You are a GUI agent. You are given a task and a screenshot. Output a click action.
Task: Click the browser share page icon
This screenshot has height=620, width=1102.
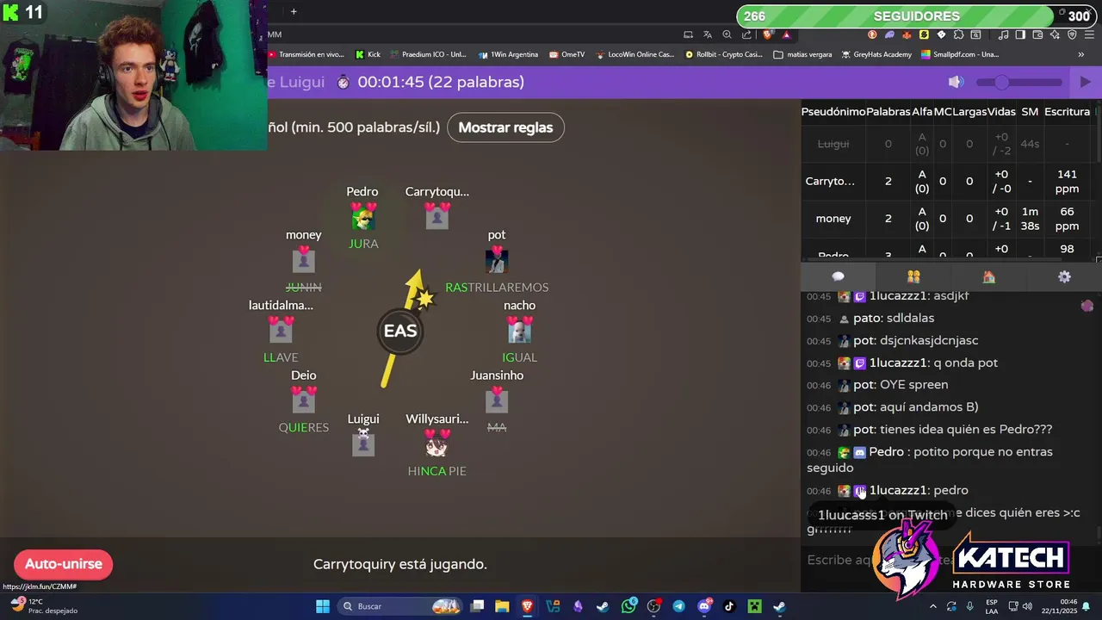[x=746, y=34]
